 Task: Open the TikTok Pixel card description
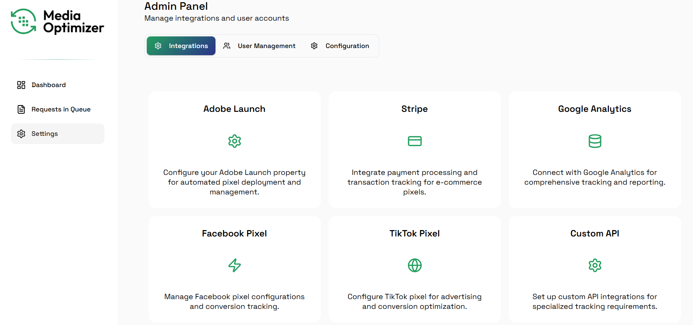414,302
